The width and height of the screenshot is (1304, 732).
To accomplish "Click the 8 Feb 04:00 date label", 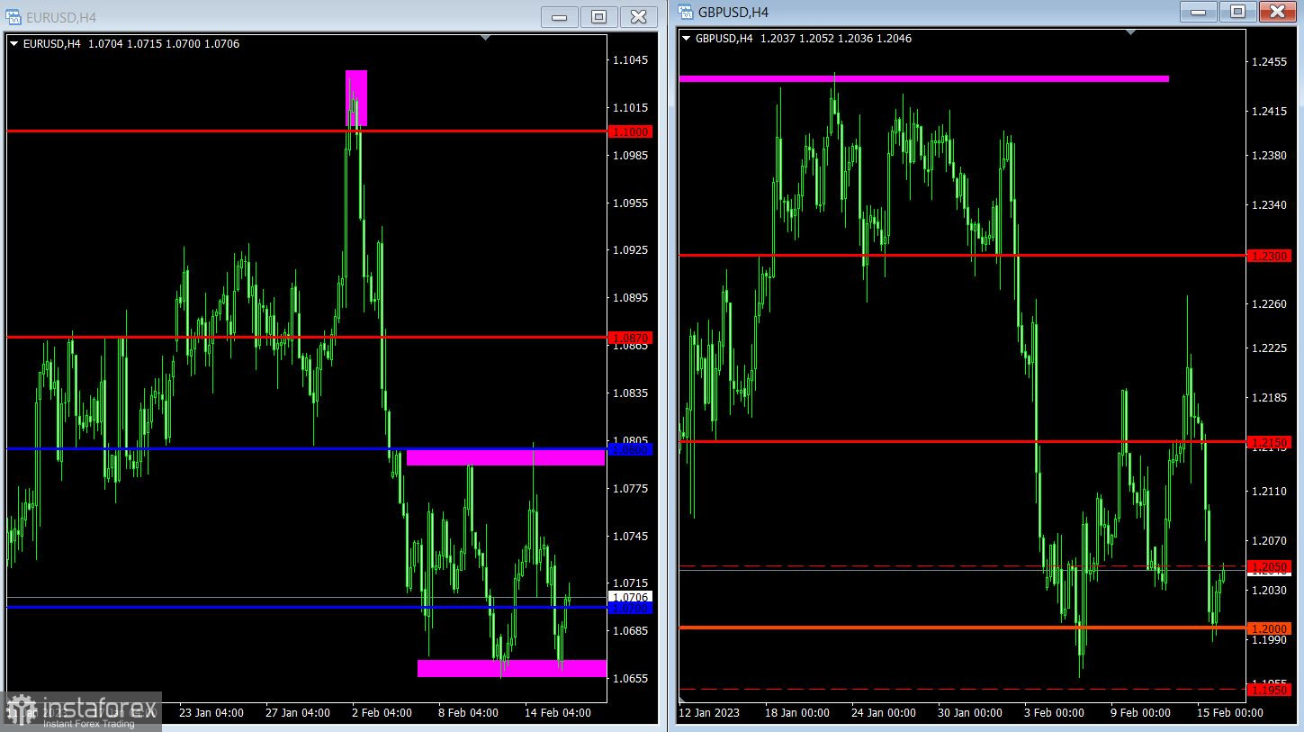I will click(x=469, y=712).
